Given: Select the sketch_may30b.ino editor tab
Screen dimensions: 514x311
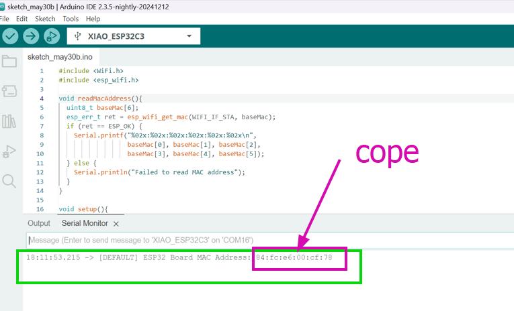Looking at the screenshot, I should [x=60, y=57].
